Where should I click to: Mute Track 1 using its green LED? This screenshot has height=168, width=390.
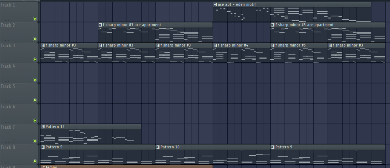(35, 19)
